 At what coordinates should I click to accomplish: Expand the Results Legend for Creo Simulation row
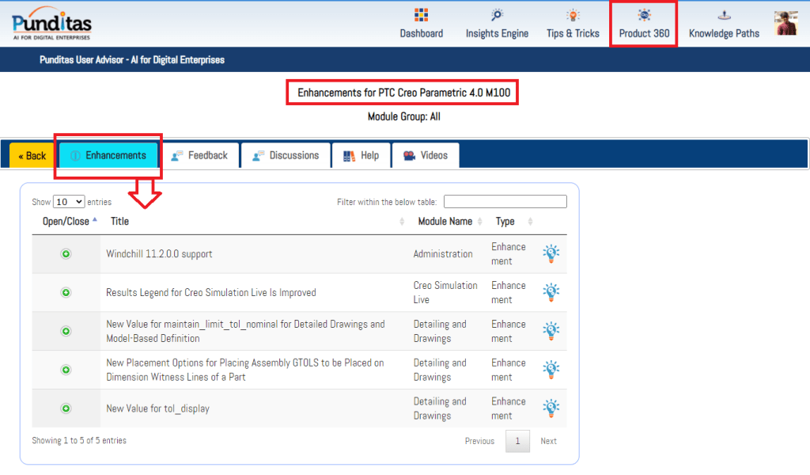point(66,293)
